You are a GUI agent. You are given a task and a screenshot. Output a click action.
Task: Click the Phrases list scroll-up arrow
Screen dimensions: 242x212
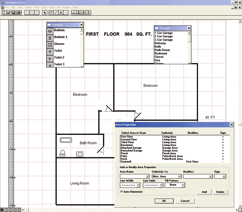click(189, 33)
